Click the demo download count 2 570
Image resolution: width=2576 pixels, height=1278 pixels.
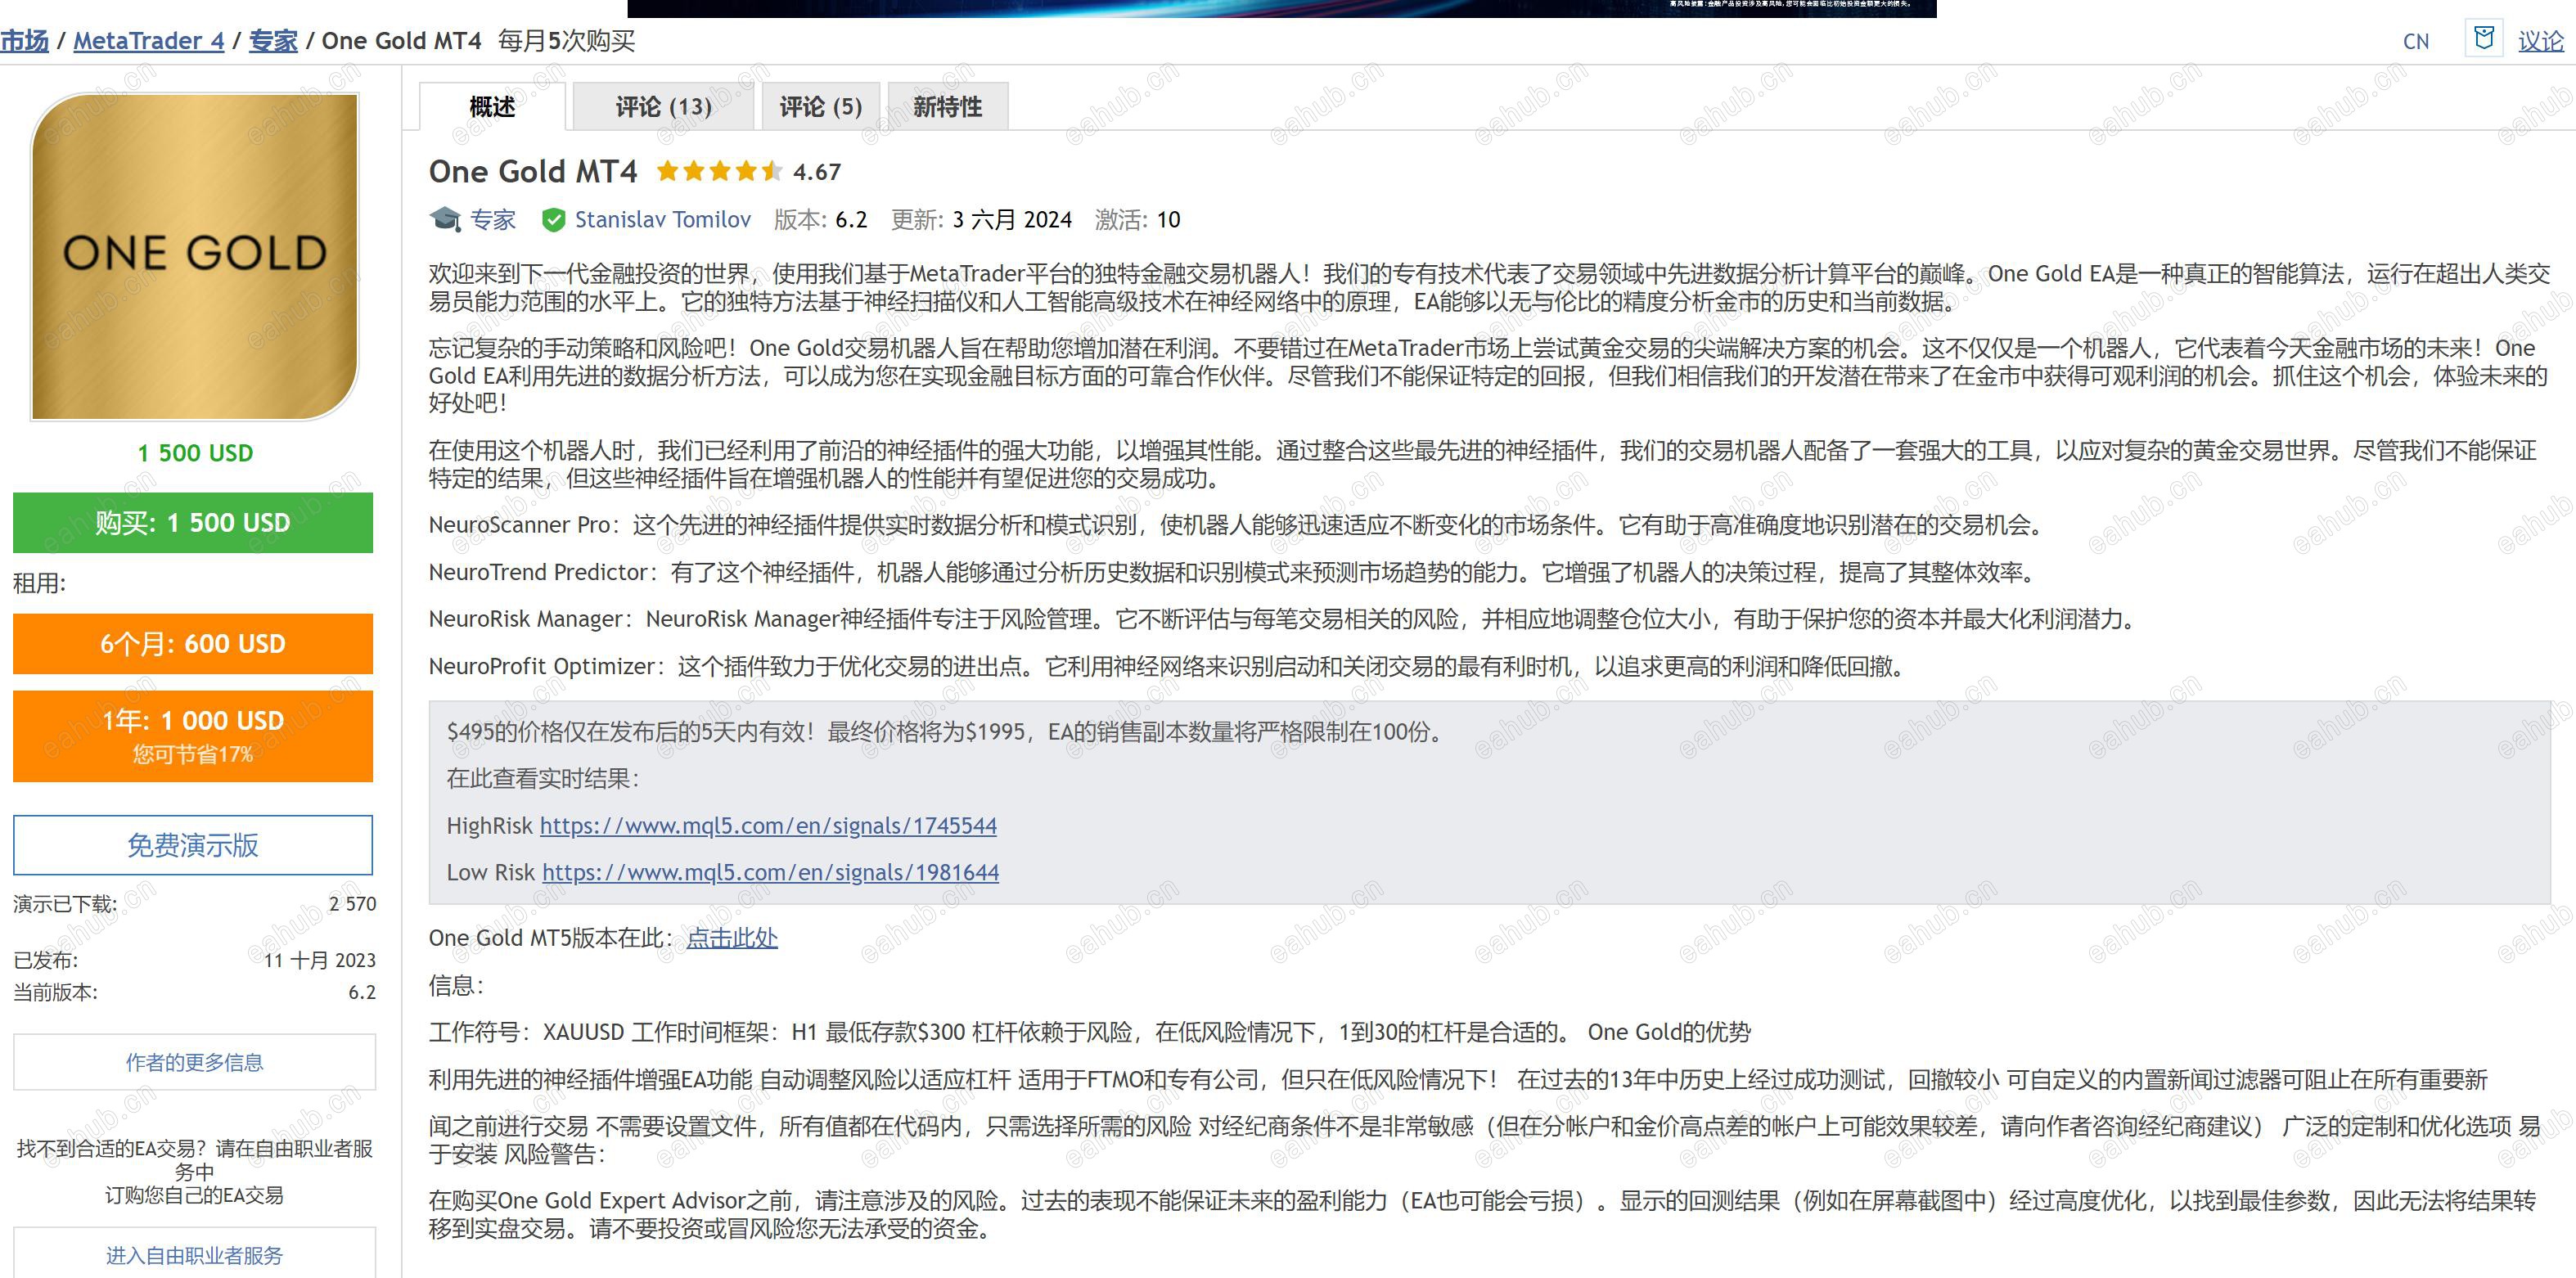[x=353, y=904]
